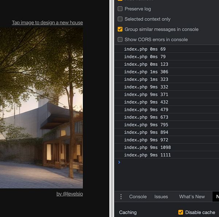219x217 pixels.
Task: Click the Tap image to design link
Action: tap(47, 23)
